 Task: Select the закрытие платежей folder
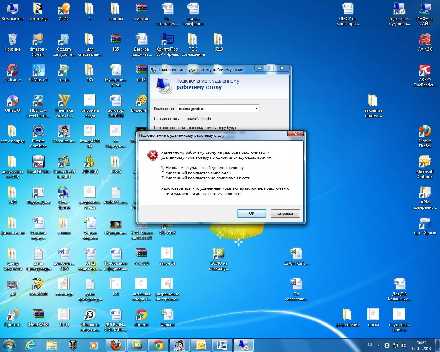coord(373,106)
